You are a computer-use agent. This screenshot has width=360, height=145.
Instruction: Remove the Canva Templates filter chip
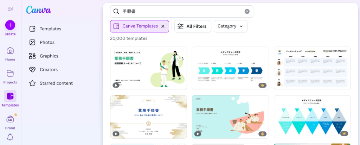pos(163,26)
